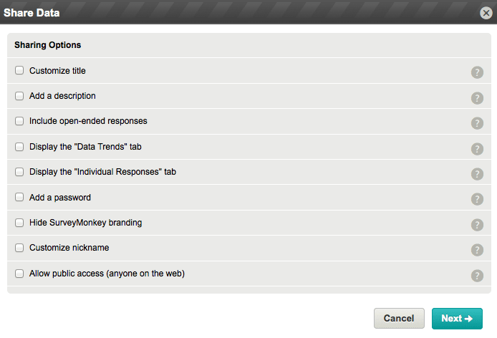
Task: Open help for Customize title option
Action: click(477, 72)
